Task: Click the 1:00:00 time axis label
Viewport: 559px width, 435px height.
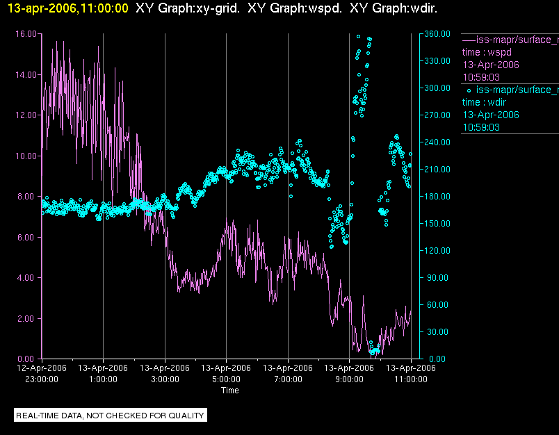Action: [x=103, y=379]
